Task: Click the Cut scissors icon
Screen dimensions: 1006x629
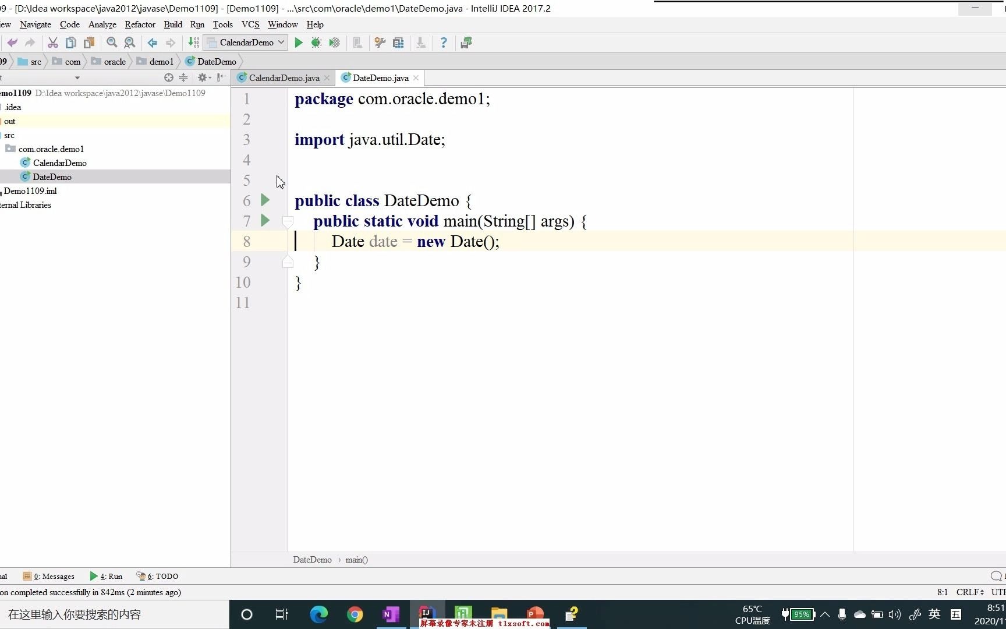Action: click(52, 43)
